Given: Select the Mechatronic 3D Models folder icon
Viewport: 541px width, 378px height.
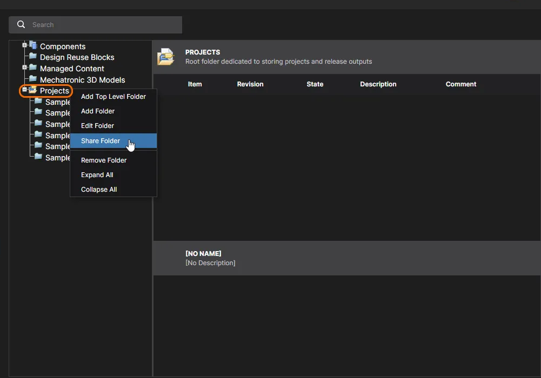Looking at the screenshot, I should point(33,79).
